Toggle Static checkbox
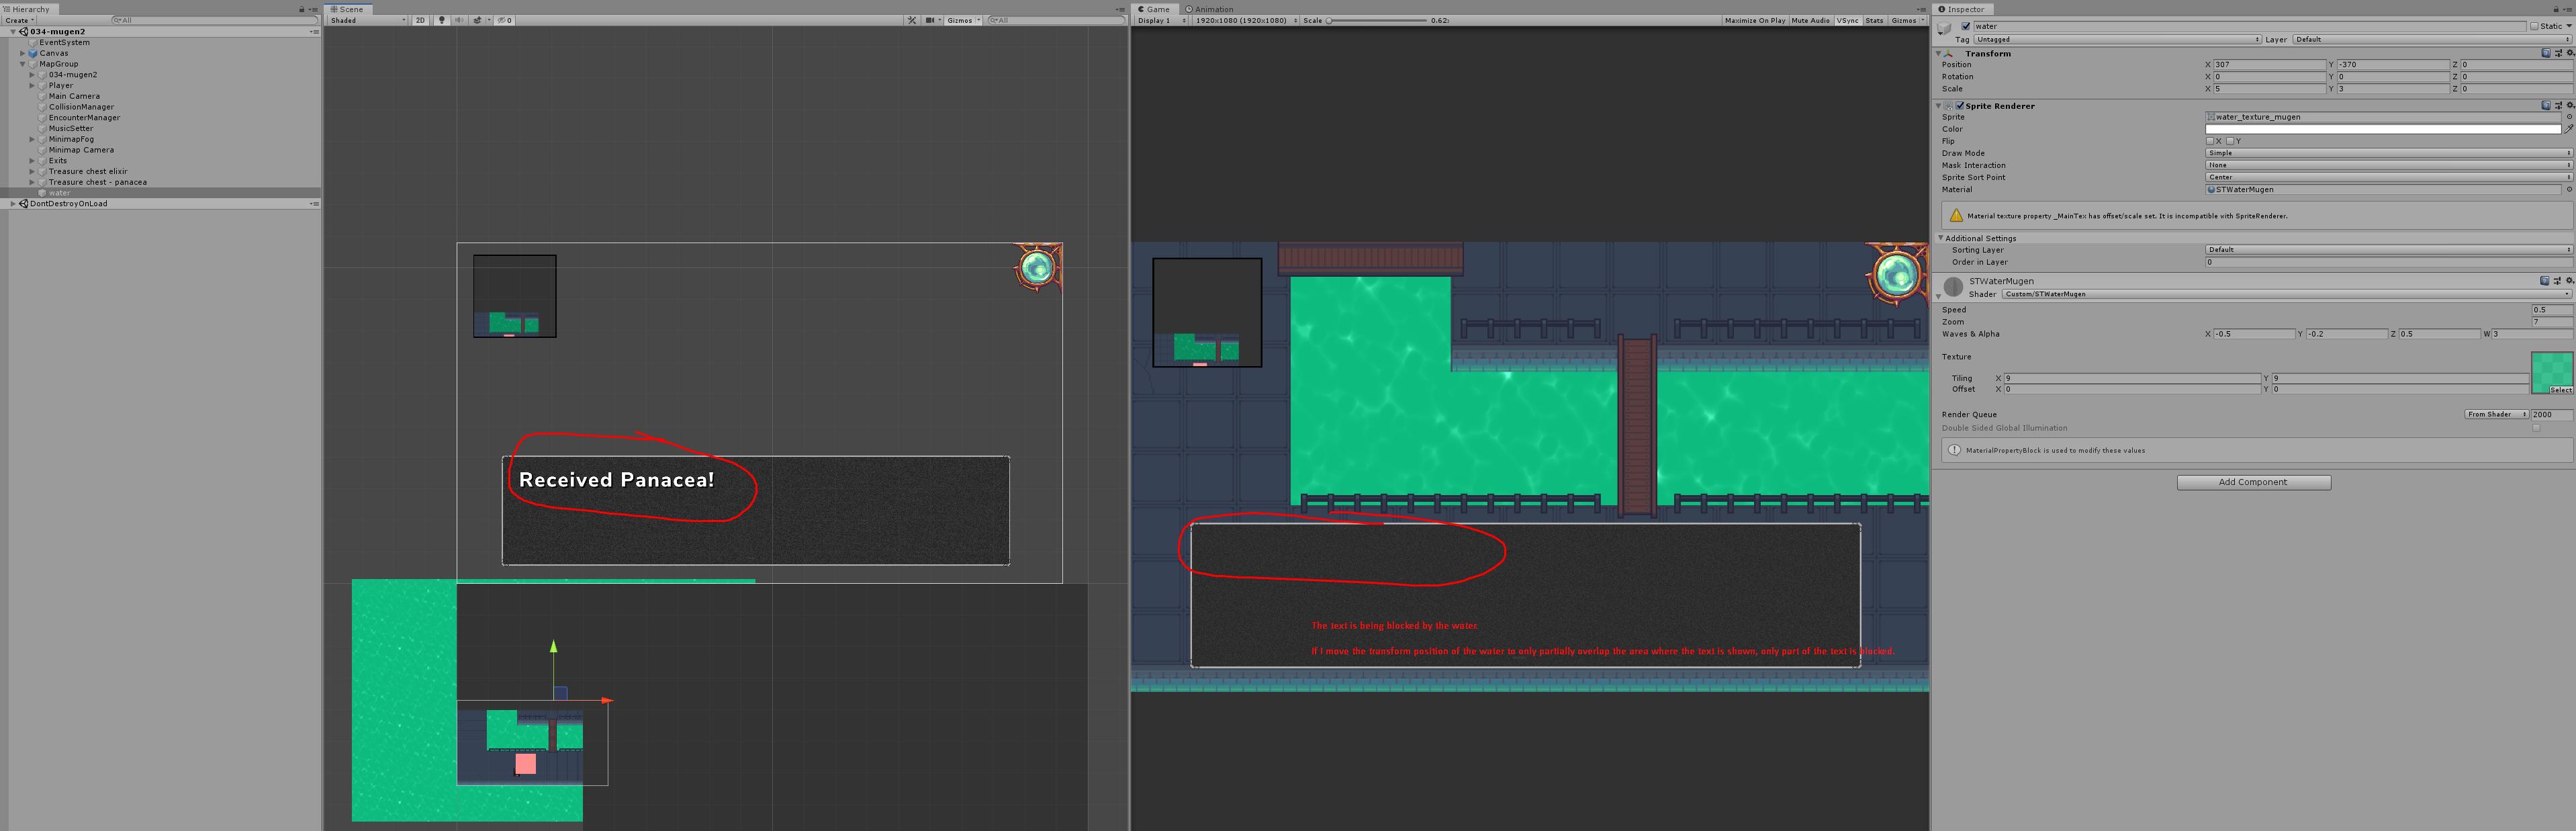 [2534, 26]
